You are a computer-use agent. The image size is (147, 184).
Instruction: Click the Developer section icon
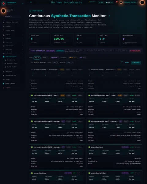[4, 49]
